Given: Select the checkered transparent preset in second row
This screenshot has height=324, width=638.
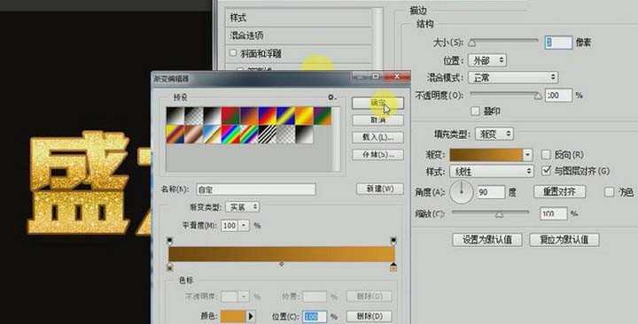Looking at the screenshot, I should pos(285,135).
